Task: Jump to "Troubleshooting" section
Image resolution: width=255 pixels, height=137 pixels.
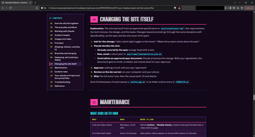Action: 62,82
